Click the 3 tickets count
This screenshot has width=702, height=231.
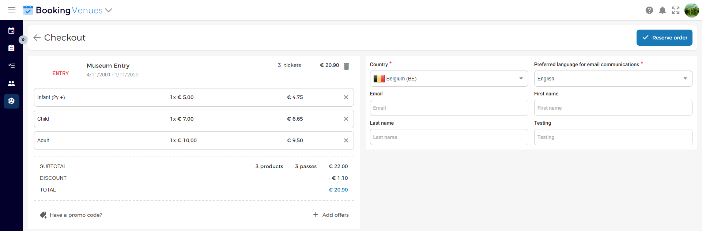pos(289,65)
